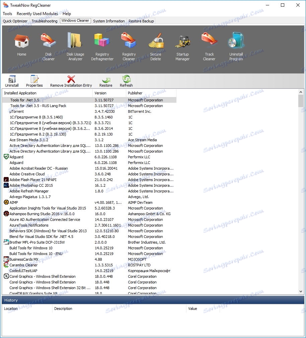Select the Windows Cleaner tab

coord(75,20)
